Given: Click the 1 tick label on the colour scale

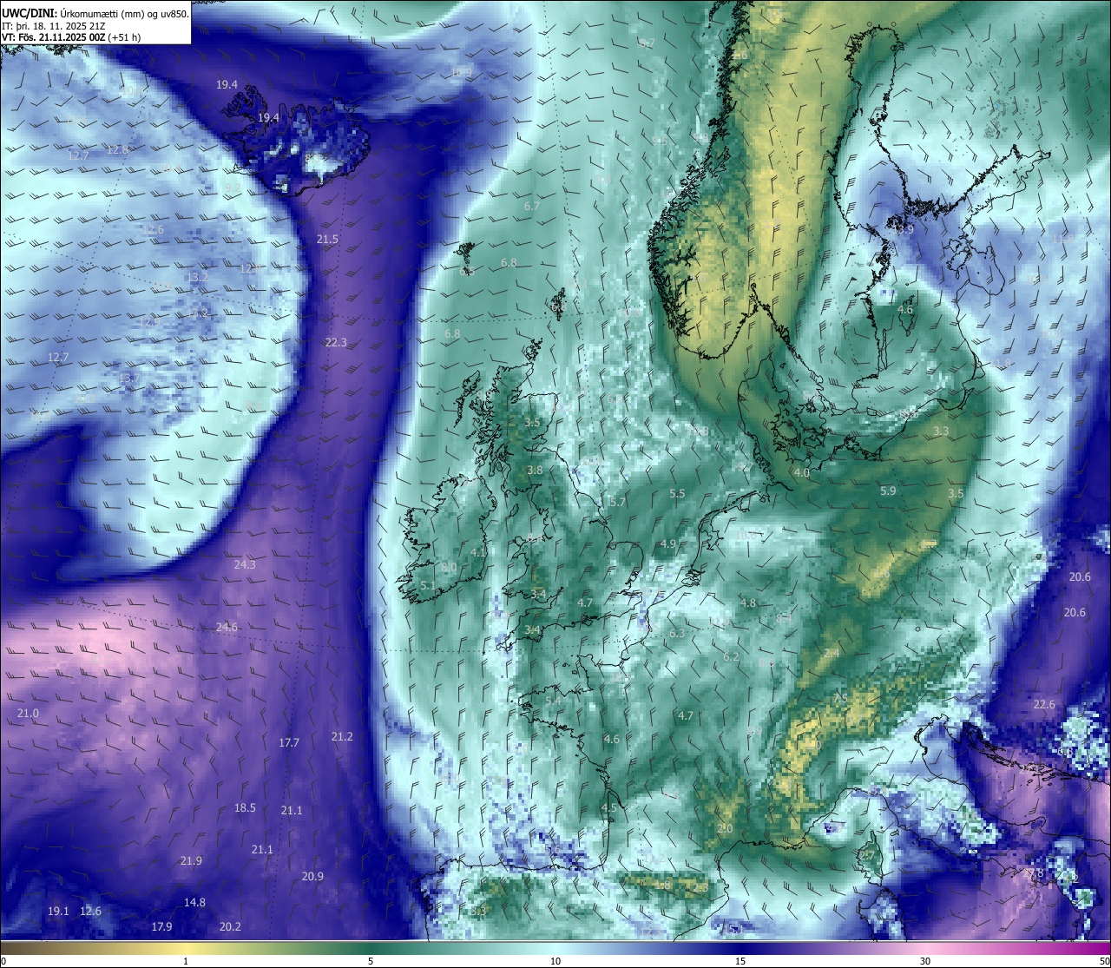Looking at the screenshot, I should pos(186,961).
